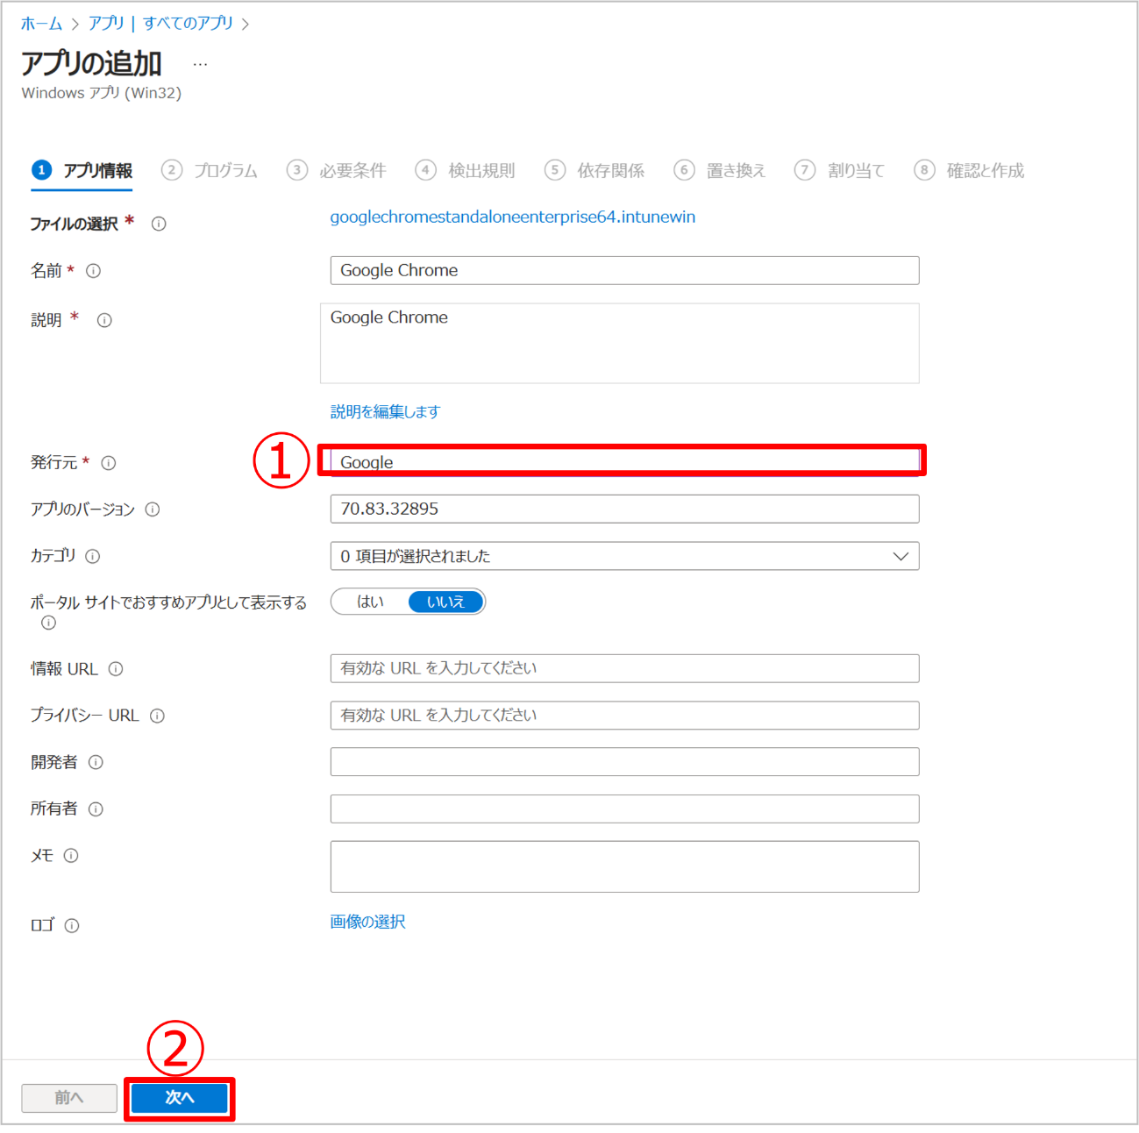Click info icon next to ファイルの選択
This screenshot has height=1133, width=1139.
pos(159,224)
